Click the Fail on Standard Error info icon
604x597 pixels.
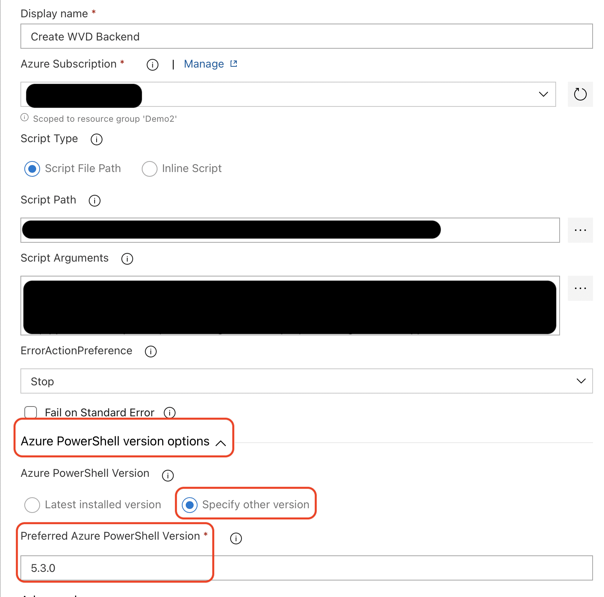tap(170, 413)
